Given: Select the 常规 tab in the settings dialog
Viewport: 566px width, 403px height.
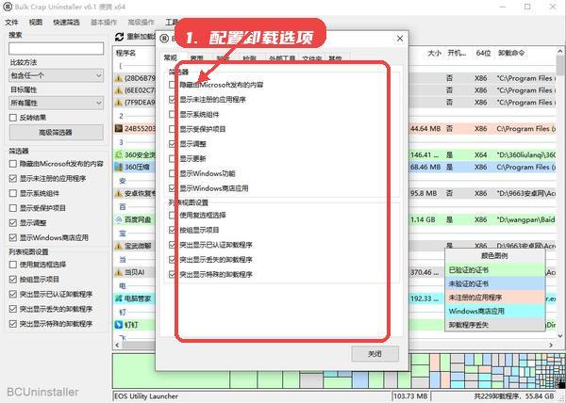Looking at the screenshot, I should click(x=171, y=57).
